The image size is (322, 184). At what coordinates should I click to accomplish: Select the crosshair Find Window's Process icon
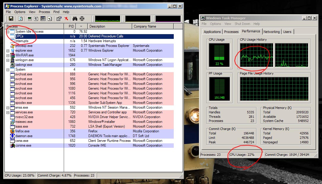pyautogui.click(x=82, y=19)
